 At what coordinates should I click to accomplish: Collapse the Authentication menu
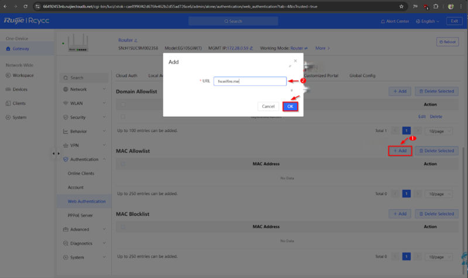[x=84, y=159]
